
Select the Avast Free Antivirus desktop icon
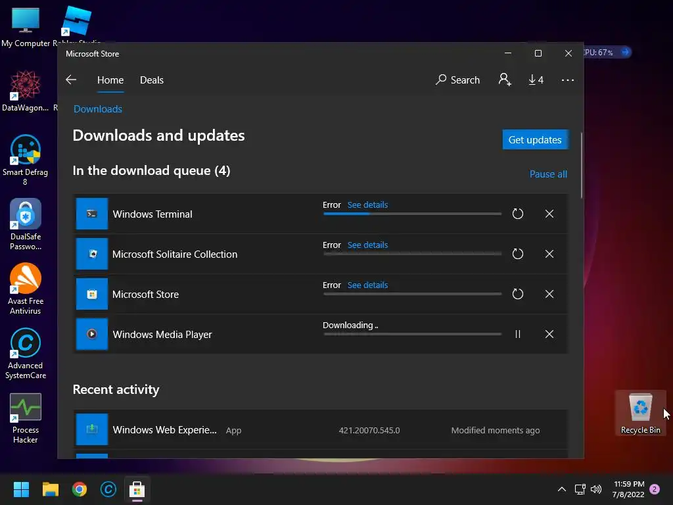pyautogui.click(x=26, y=289)
